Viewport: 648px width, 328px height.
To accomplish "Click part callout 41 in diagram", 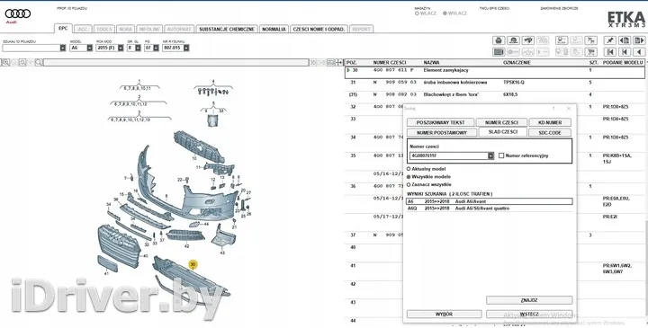I will click(106, 273).
